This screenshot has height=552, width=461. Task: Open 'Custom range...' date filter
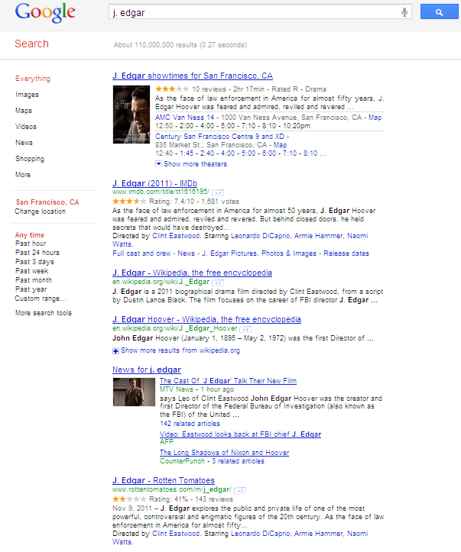(x=41, y=299)
